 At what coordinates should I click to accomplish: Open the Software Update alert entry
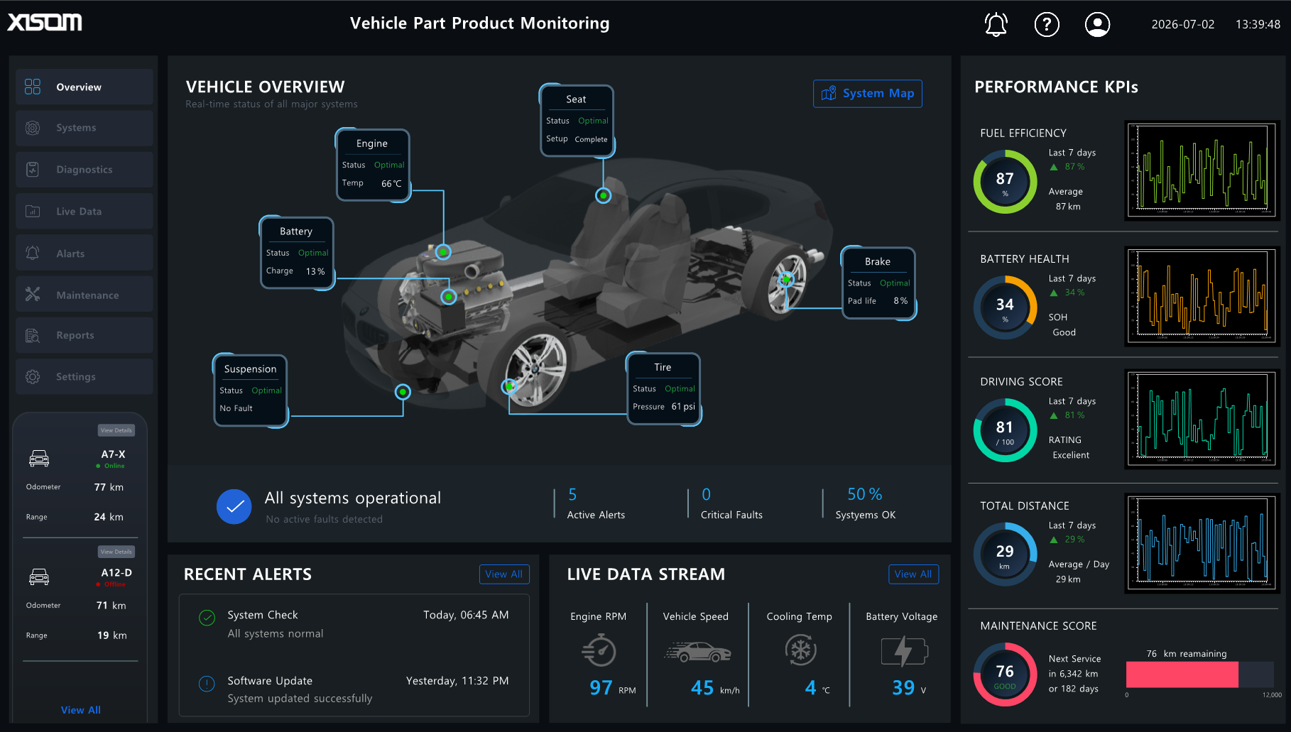pos(354,689)
